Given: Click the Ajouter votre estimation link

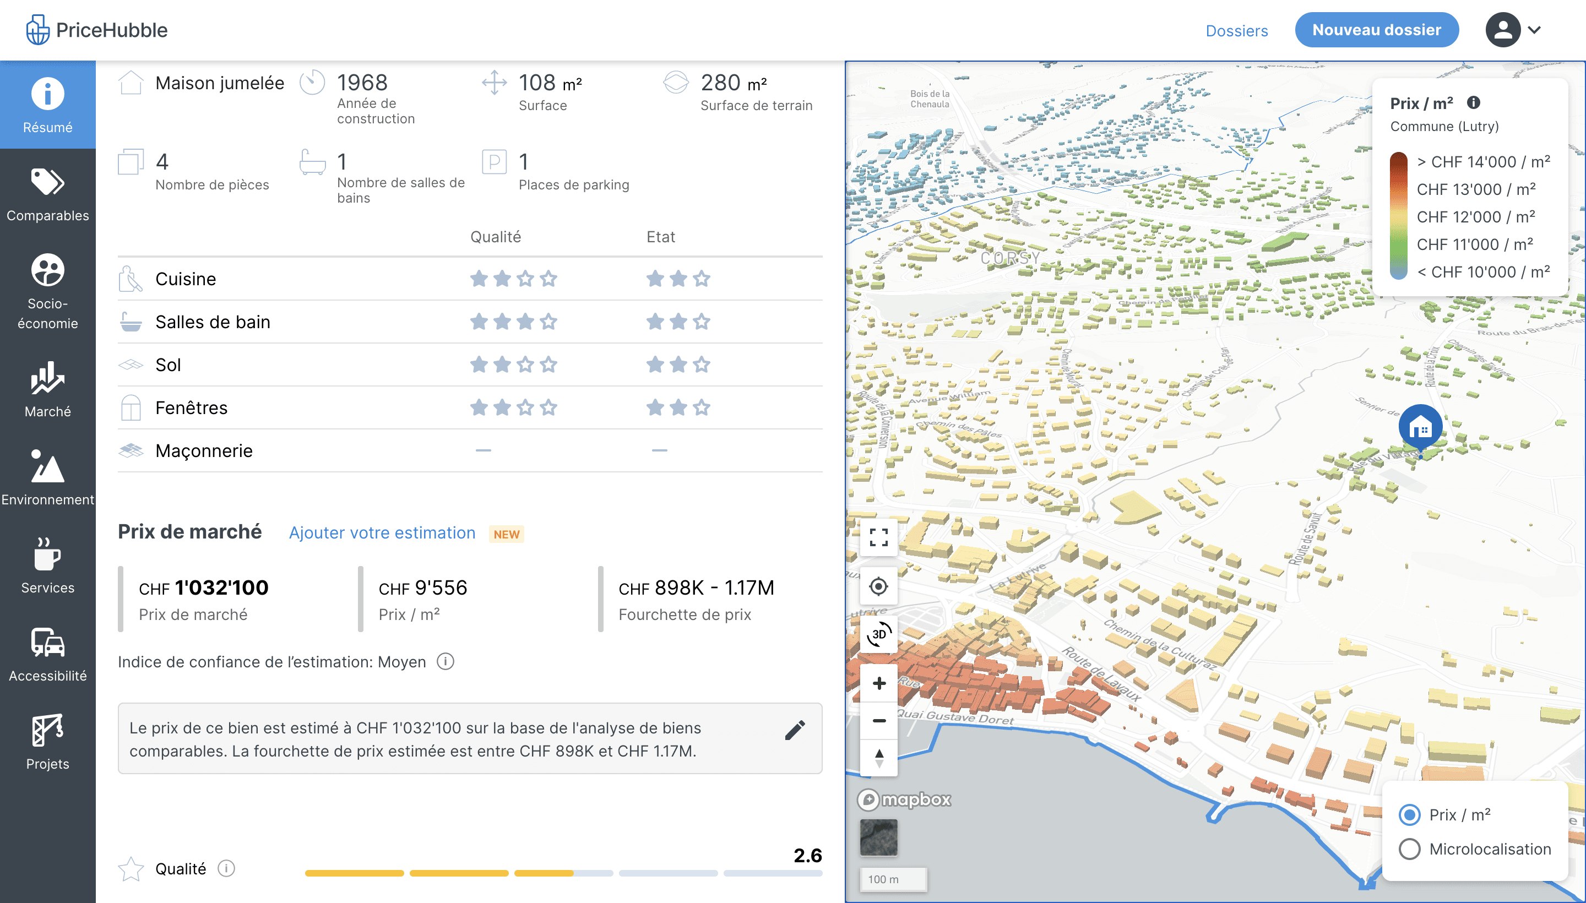Looking at the screenshot, I should point(382,533).
